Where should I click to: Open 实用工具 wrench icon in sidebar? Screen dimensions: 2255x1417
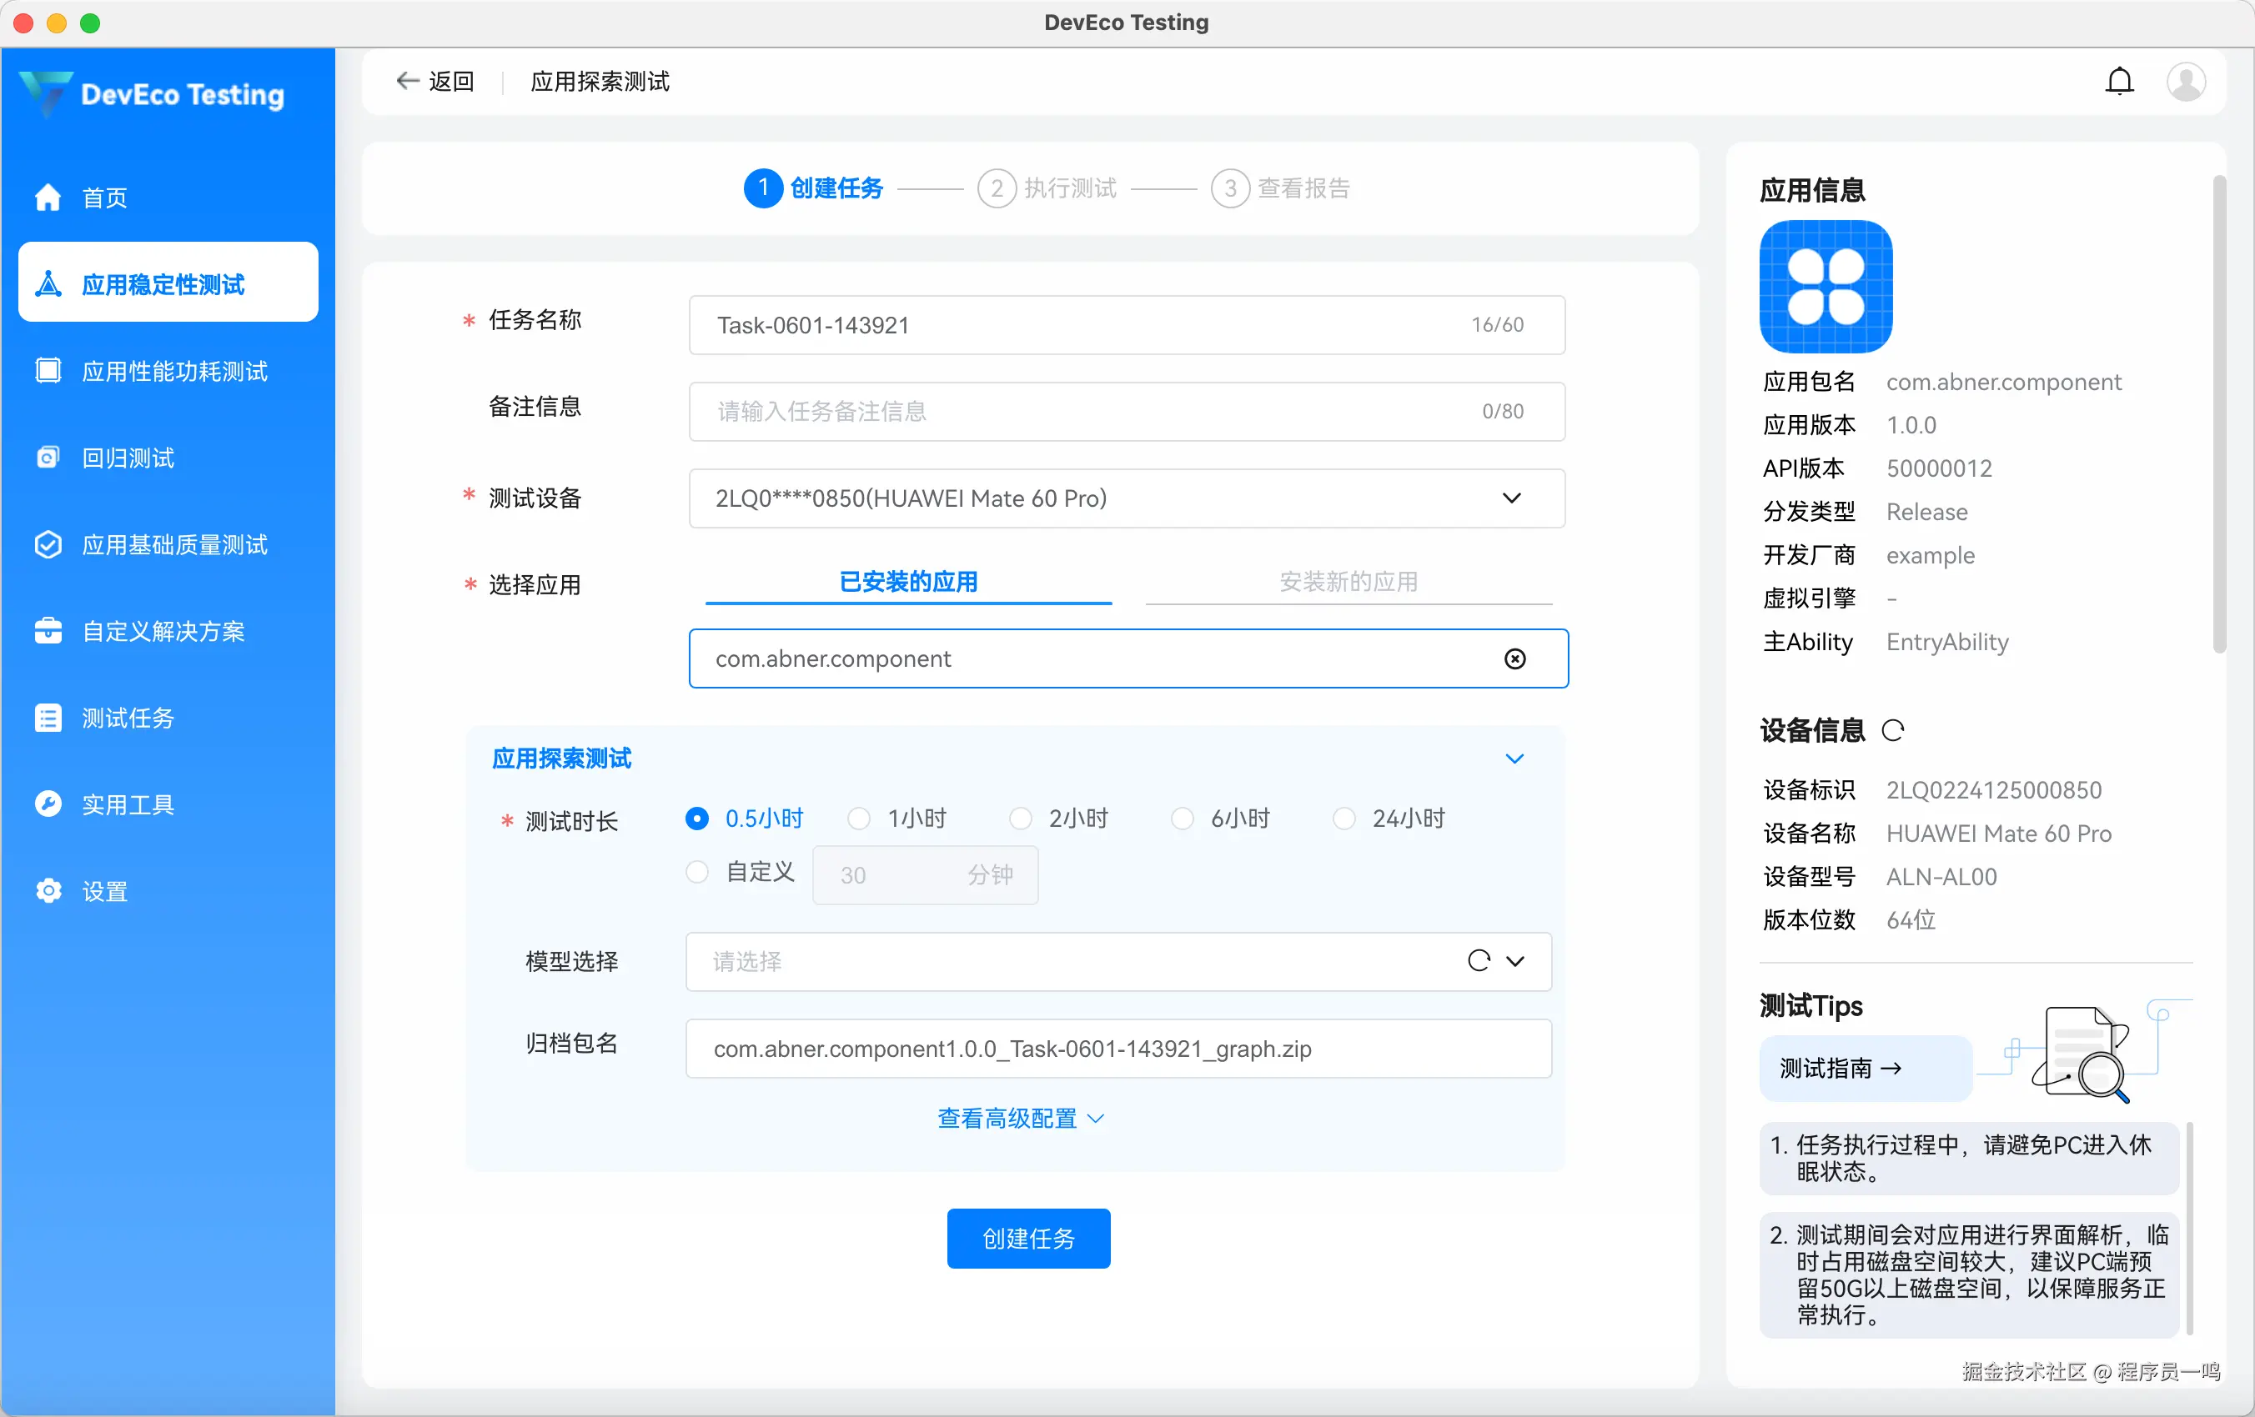click(48, 804)
